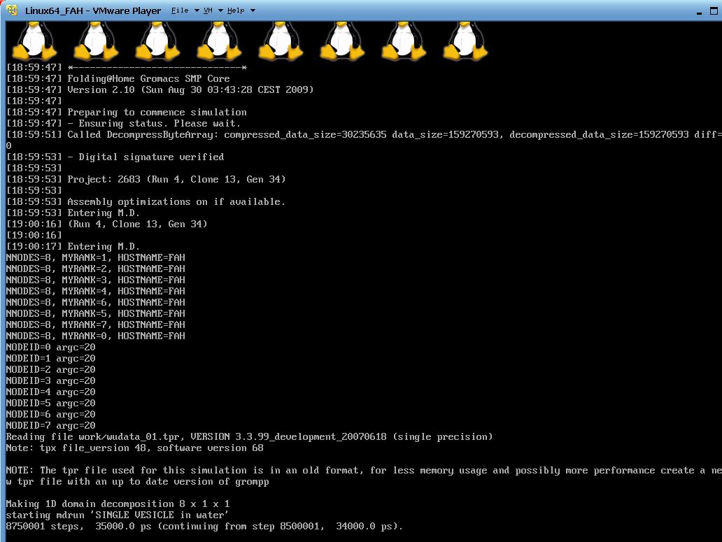Click the 'MYRANK=7' node line
This screenshot has width=722, height=542.
tap(96, 325)
